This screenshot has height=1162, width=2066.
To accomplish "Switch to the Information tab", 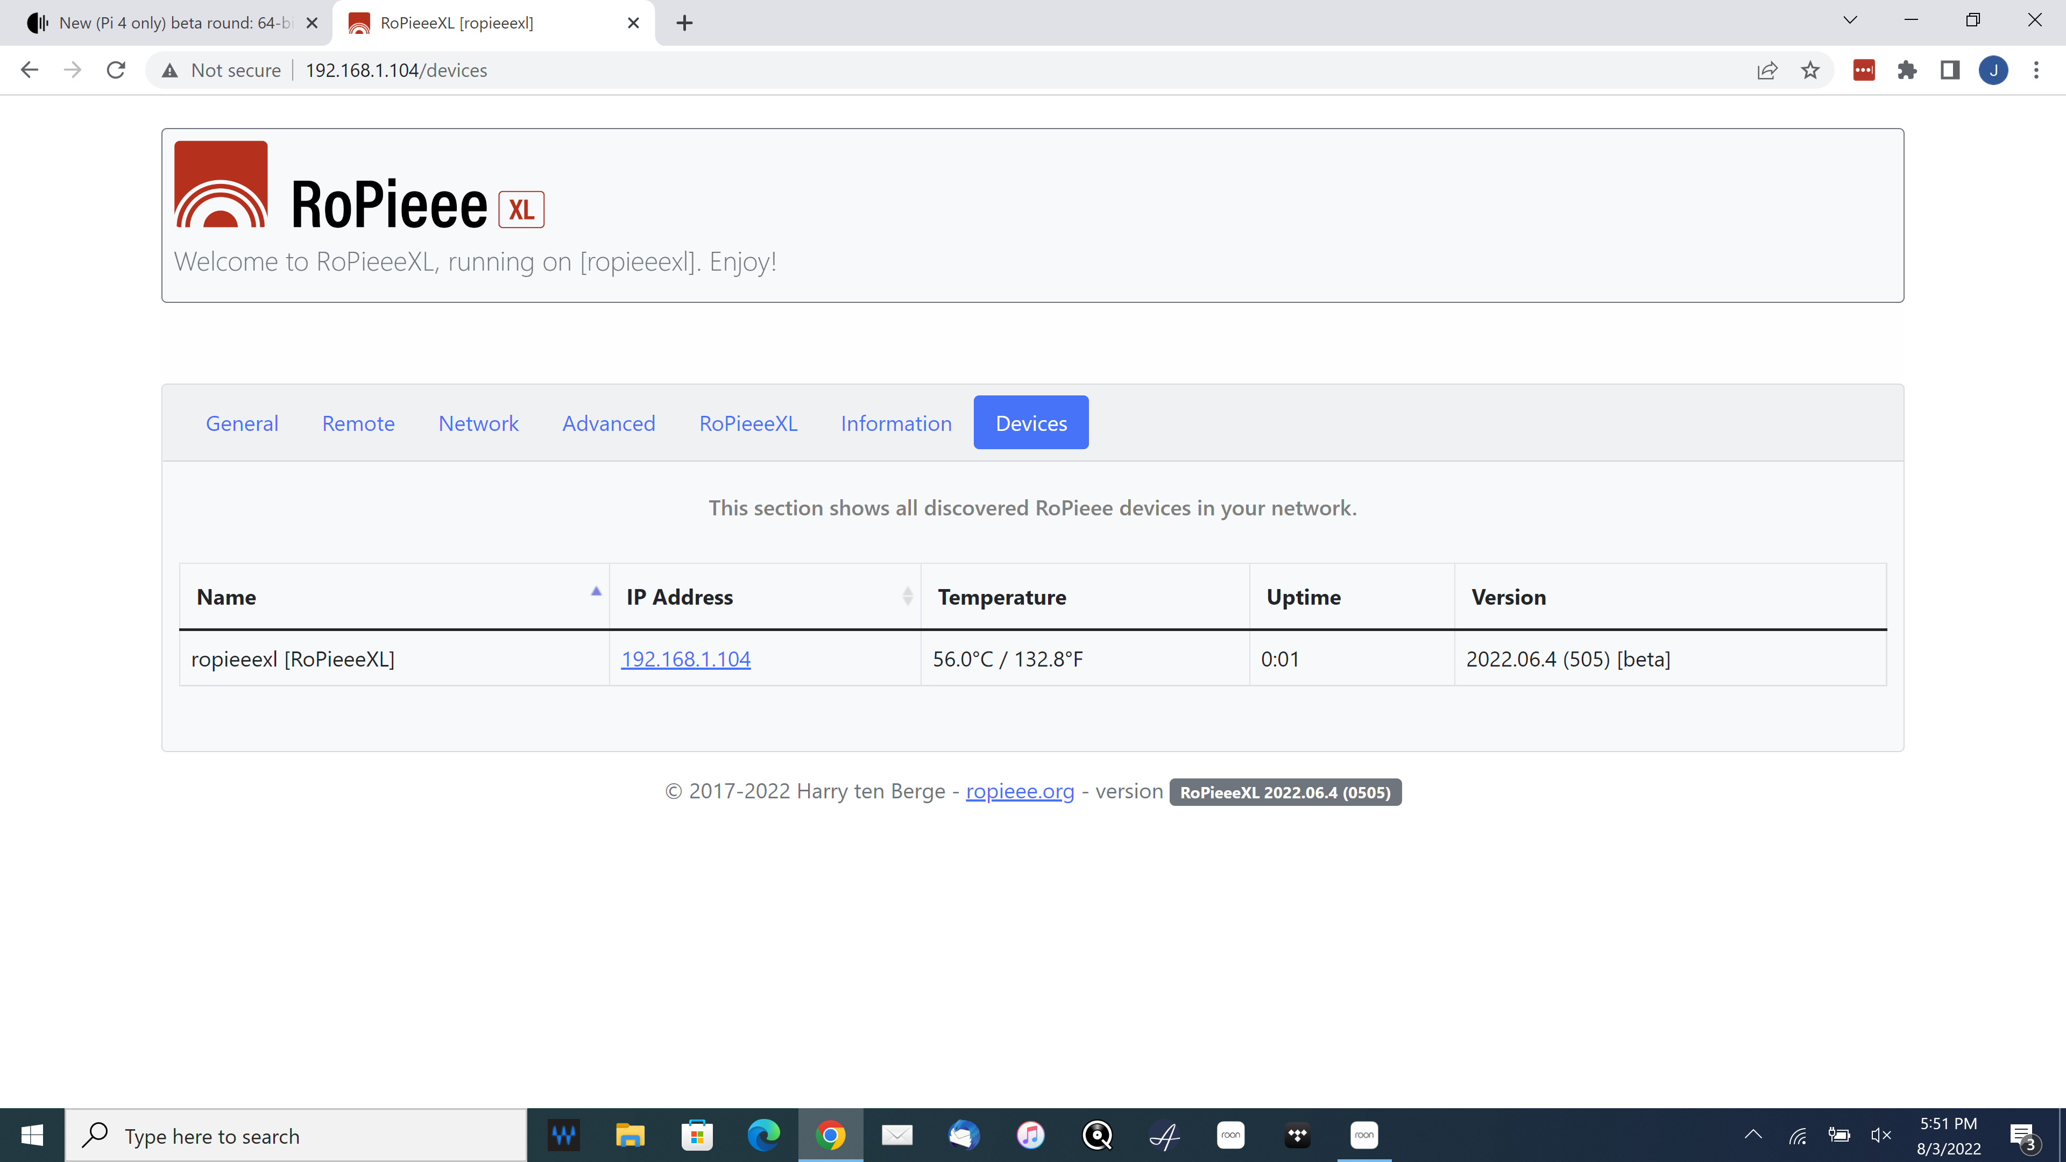I will pyautogui.click(x=896, y=423).
